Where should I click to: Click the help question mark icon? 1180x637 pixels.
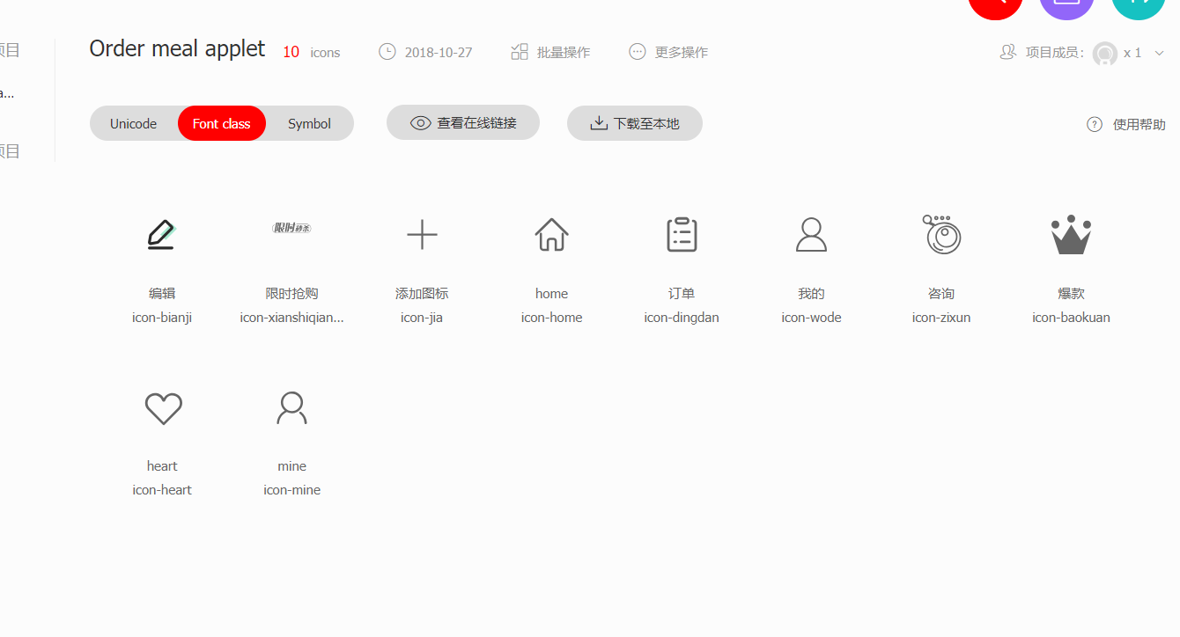(1095, 124)
